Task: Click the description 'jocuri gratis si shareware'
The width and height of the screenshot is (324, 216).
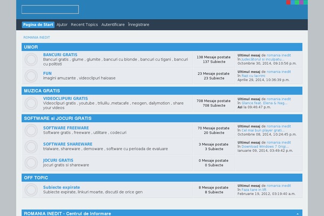Action: click(66, 165)
